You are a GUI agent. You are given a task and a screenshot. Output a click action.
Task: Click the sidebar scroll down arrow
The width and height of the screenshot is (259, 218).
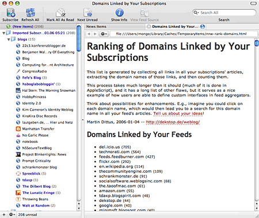pos(79,208)
